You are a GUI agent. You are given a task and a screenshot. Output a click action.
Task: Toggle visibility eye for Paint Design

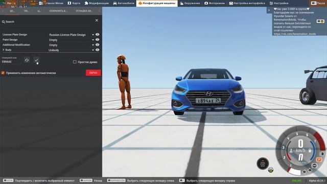(98, 40)
